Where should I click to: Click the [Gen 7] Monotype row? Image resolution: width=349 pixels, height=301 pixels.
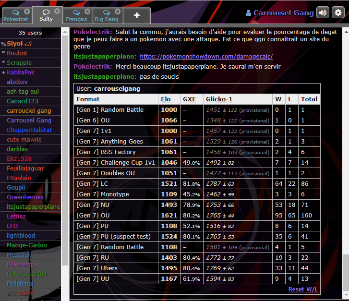tap(197, 194)
